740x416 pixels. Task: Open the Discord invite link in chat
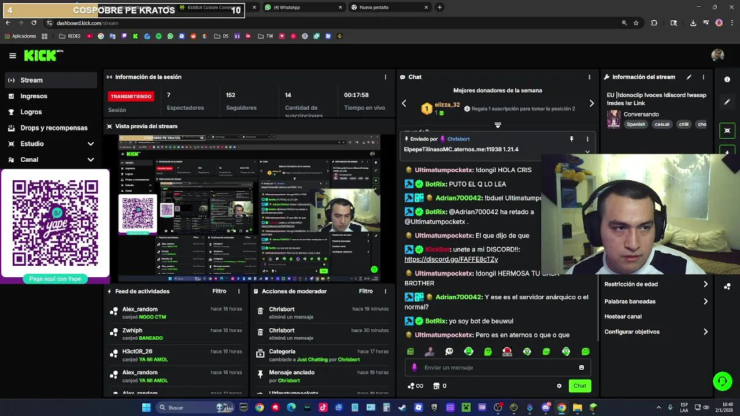point(451,259)
